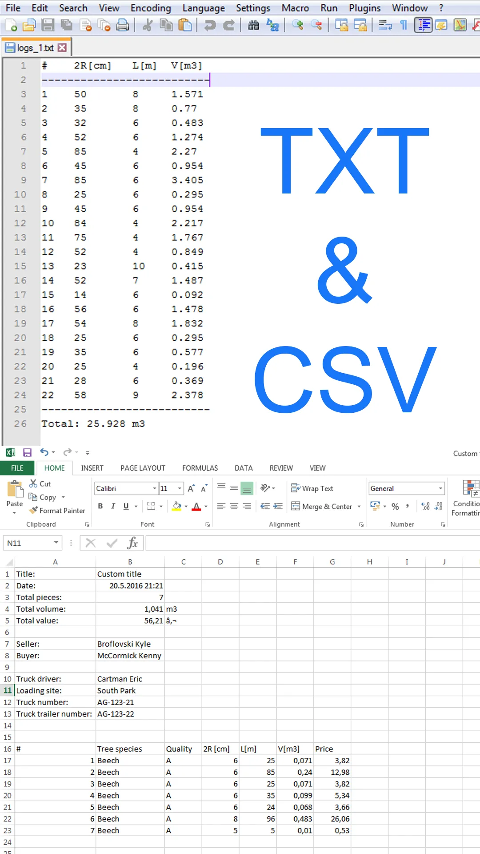Close the logs_1.txt tab
The width and height of the screenshot is (480, 854).
[62, 48]
